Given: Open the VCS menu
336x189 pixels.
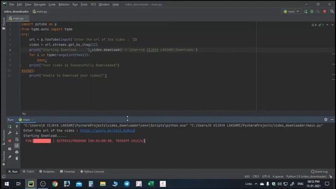Looking at the screenshot, I should [x=93, y=4].
